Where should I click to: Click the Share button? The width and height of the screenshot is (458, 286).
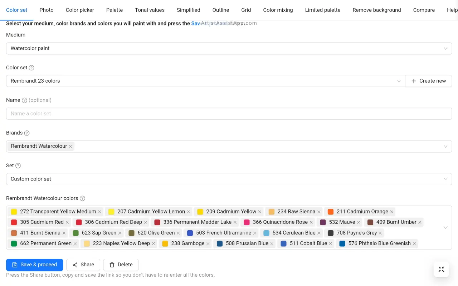pyautogui.click(x=83, y=265)
